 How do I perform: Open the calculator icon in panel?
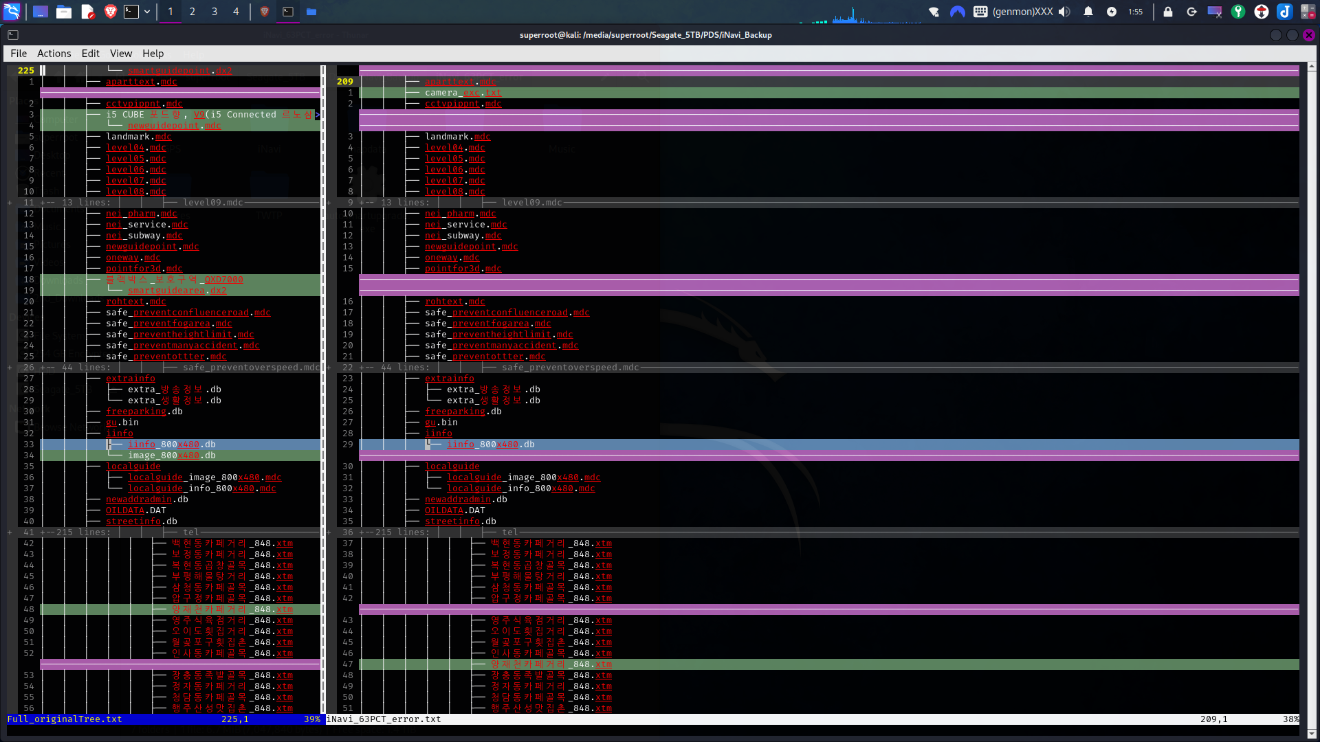click(1308, 12)
